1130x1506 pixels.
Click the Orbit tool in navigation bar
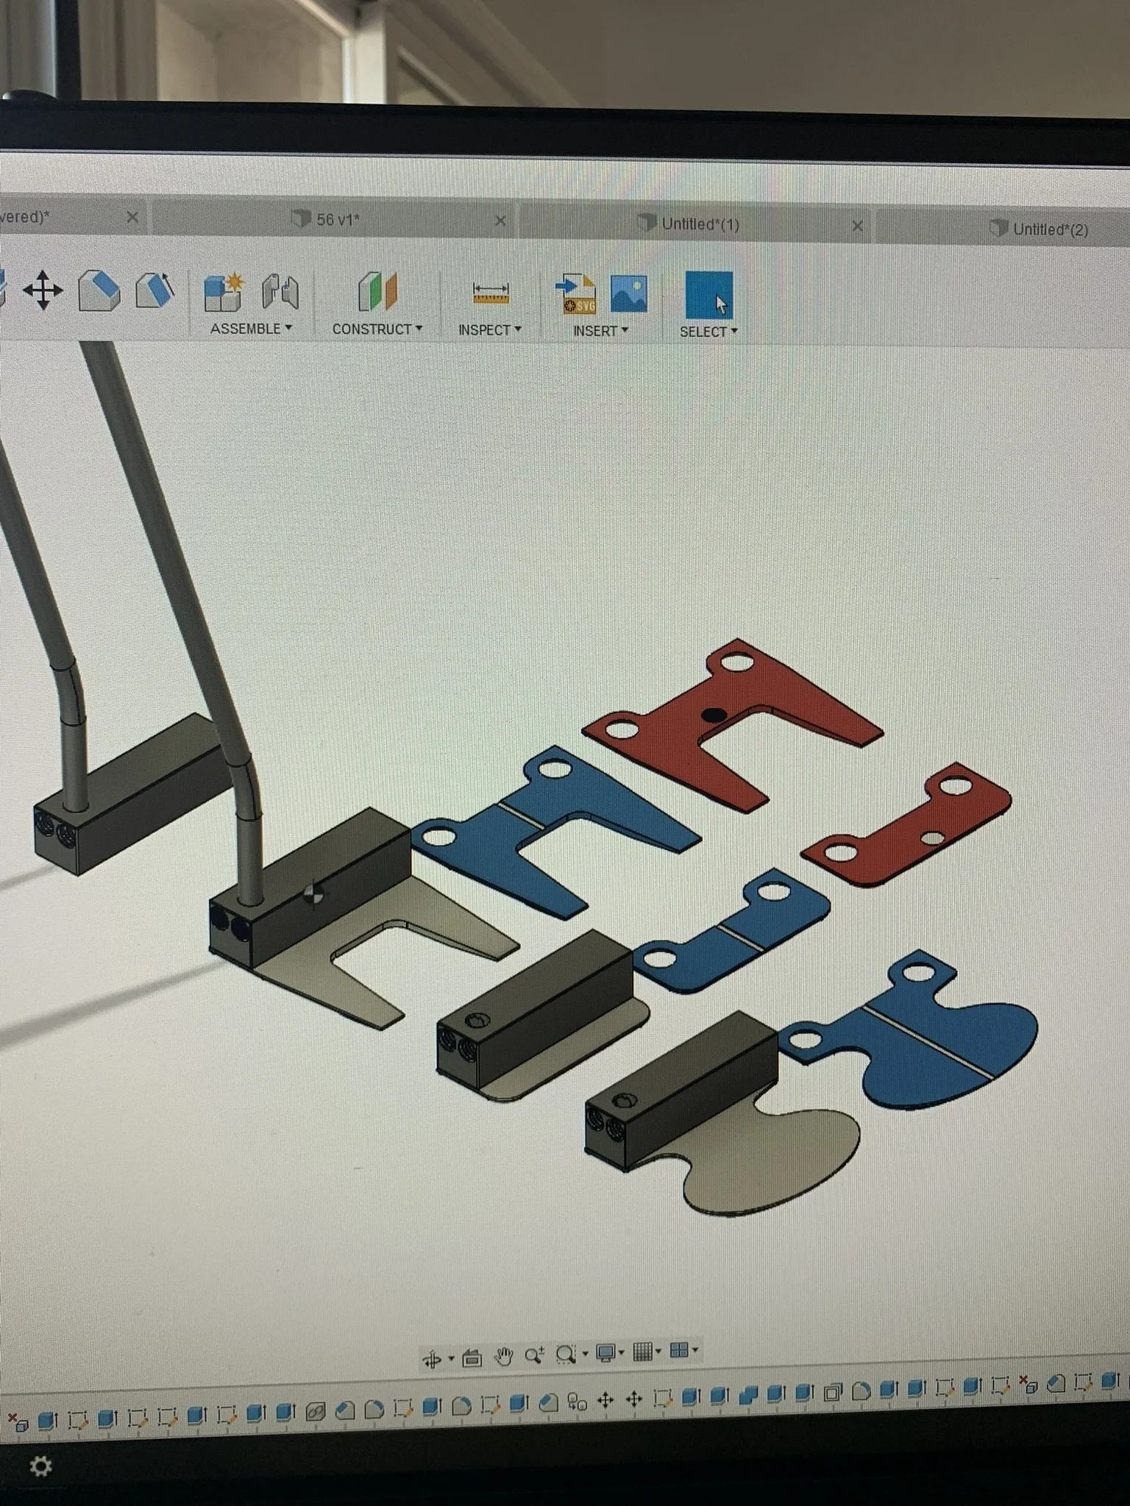click(x=432, y=1360)
